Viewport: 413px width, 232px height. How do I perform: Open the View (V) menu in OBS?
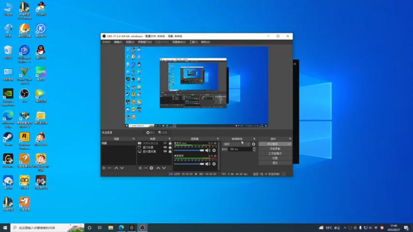(130, 42)
